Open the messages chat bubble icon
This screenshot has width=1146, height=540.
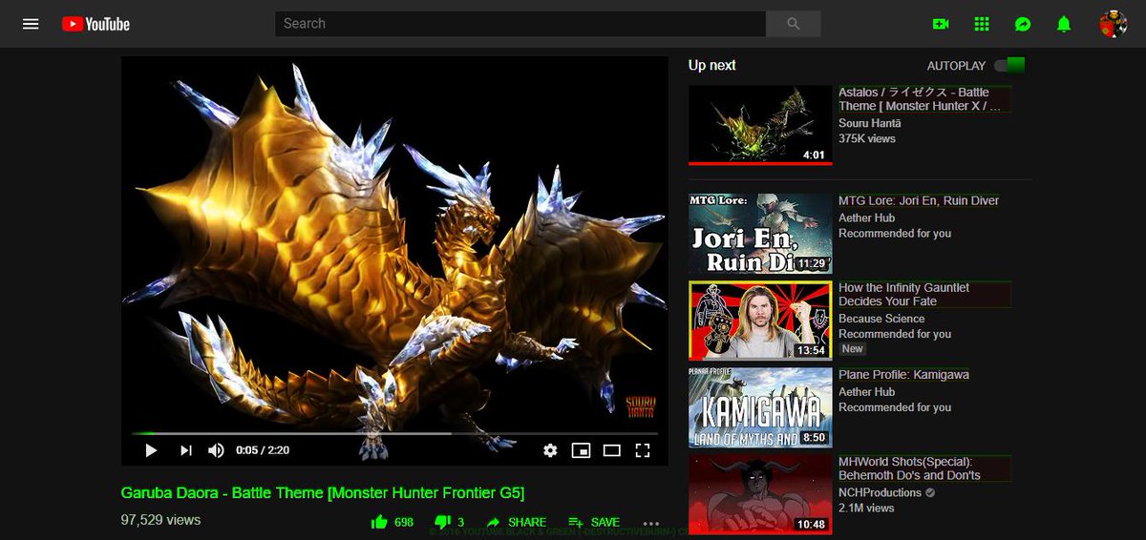(1023, 24)
